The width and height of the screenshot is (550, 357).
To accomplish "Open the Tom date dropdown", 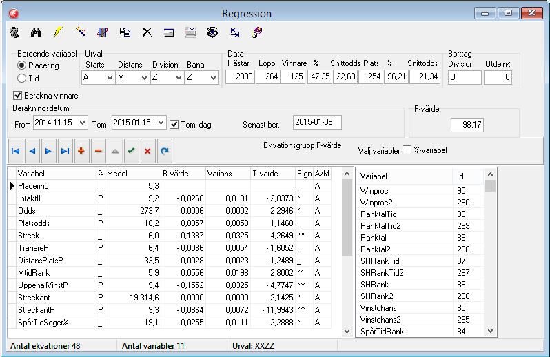I will [161, 123].
